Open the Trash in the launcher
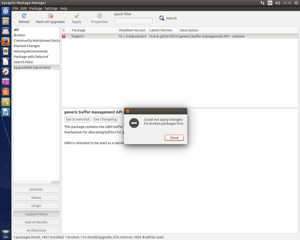Image resolution: width=300 pixels, height=240 pixels. coord(5,234)
